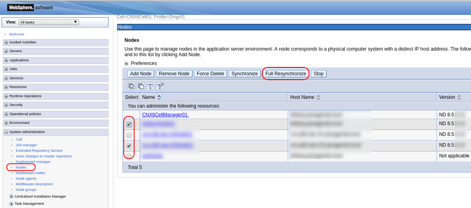The width and height of the screenshot is (471, 208).
Task: Show the table filter view icon
Action: (x=150, y=86)
